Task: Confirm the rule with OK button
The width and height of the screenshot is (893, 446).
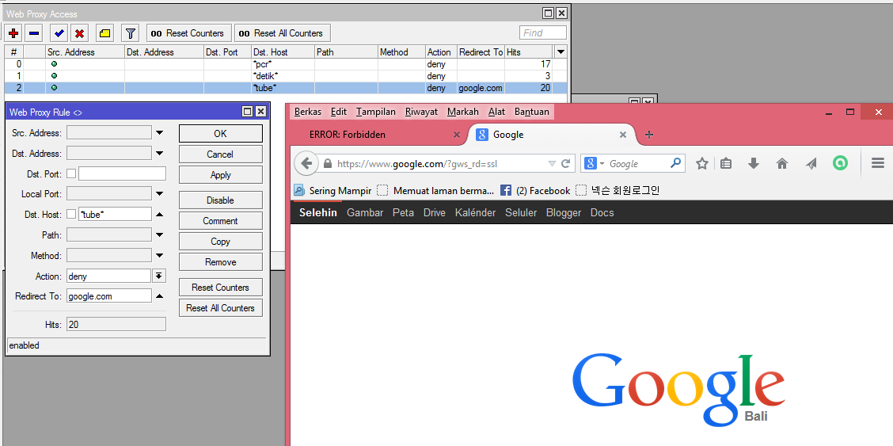Action: pyautogui.click(x=220, y=133)
